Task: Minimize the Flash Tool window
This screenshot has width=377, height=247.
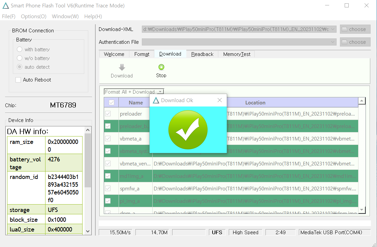Action: pos(327,5)
